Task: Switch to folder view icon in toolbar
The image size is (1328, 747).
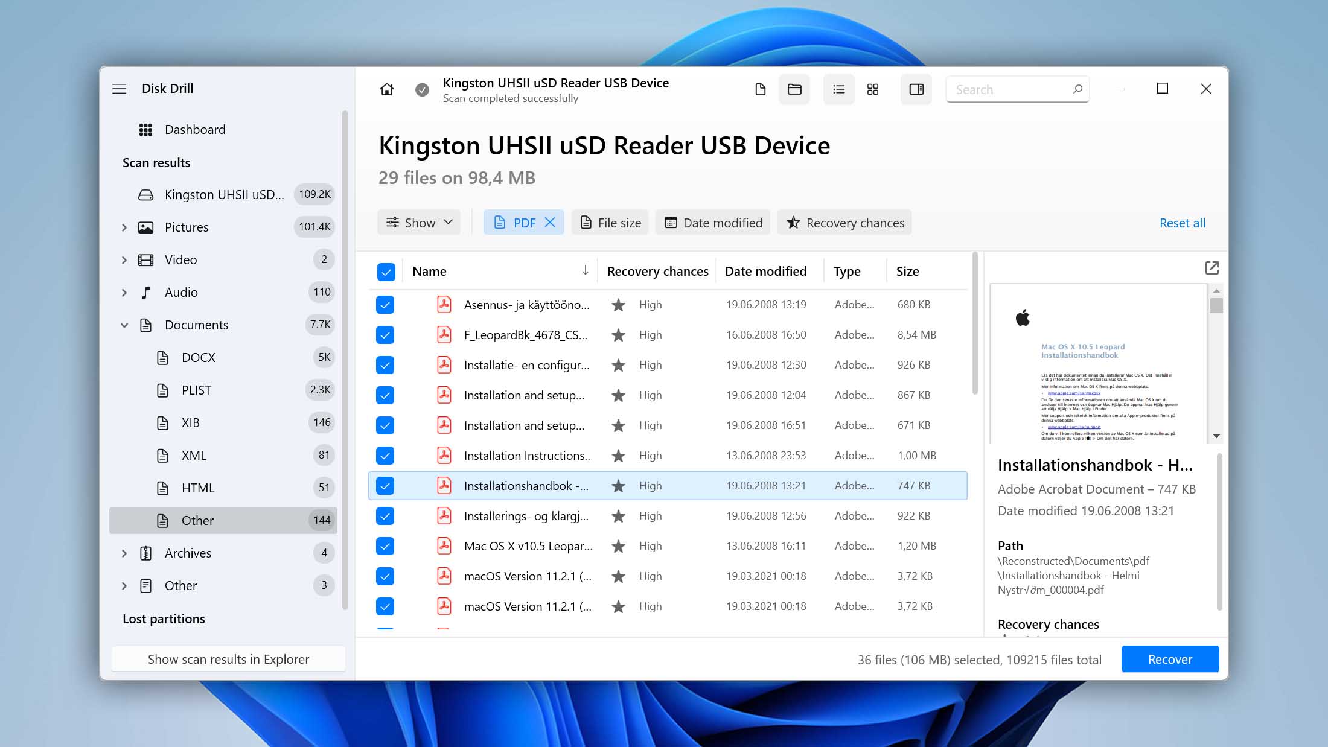Action: tap(794, 89)
